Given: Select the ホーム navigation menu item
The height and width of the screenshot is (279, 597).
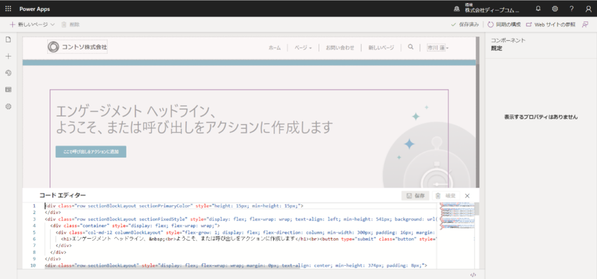Looking at the screenshot, I should (x=275, y=48).
